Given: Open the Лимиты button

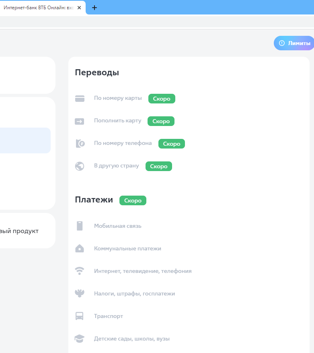Looking at the screenshot, I should (294, 43).
